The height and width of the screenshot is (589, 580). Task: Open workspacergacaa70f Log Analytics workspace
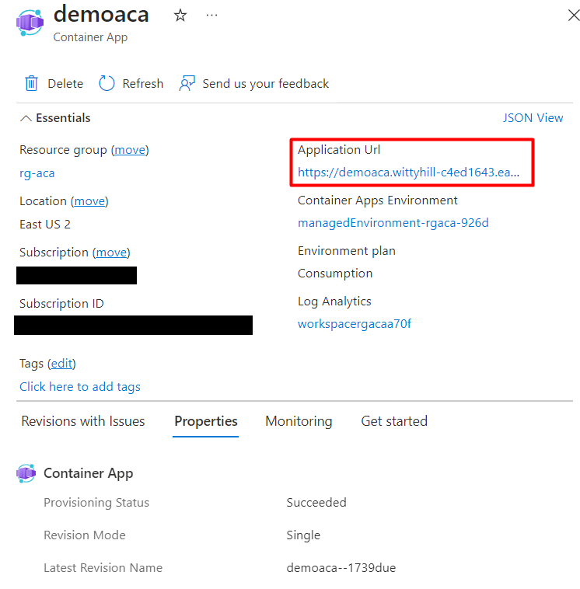[355, 324]
